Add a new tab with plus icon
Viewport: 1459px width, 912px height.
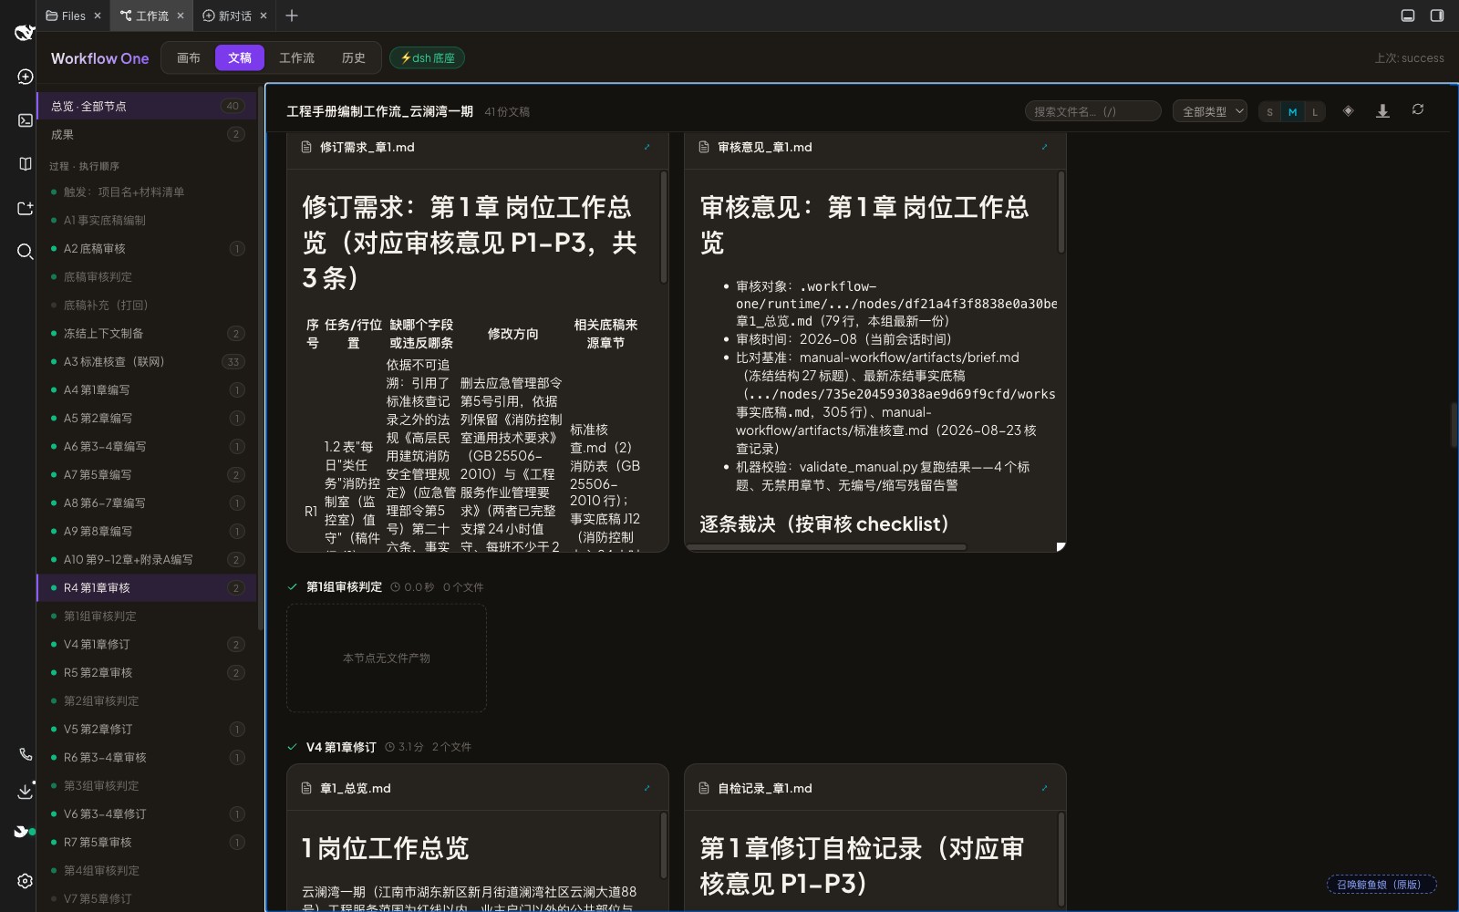pyautogui.click(x=292, y=16)
